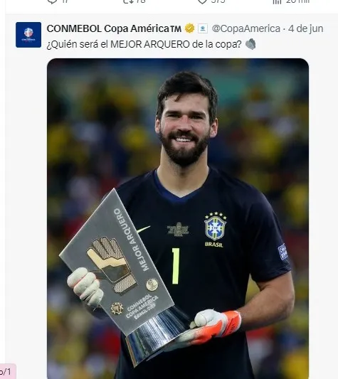Image resolution: width=338 pixels, height=379 pixels.
Task: Click the glove emoji in tweet text
Action: 250,44
